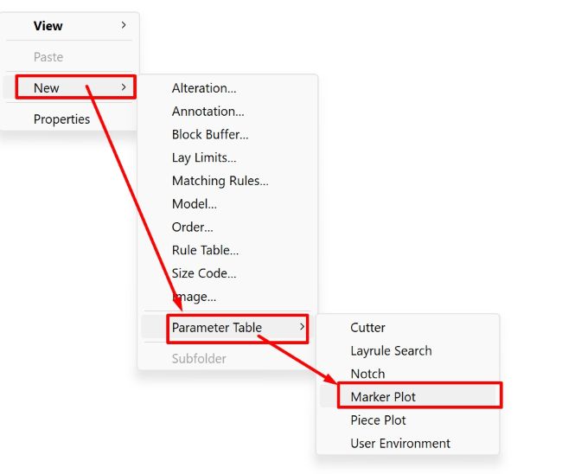The height and width of the screenshot is (474, 562).
Task: Select Rule Table... option
Action: tap(205, 250)
